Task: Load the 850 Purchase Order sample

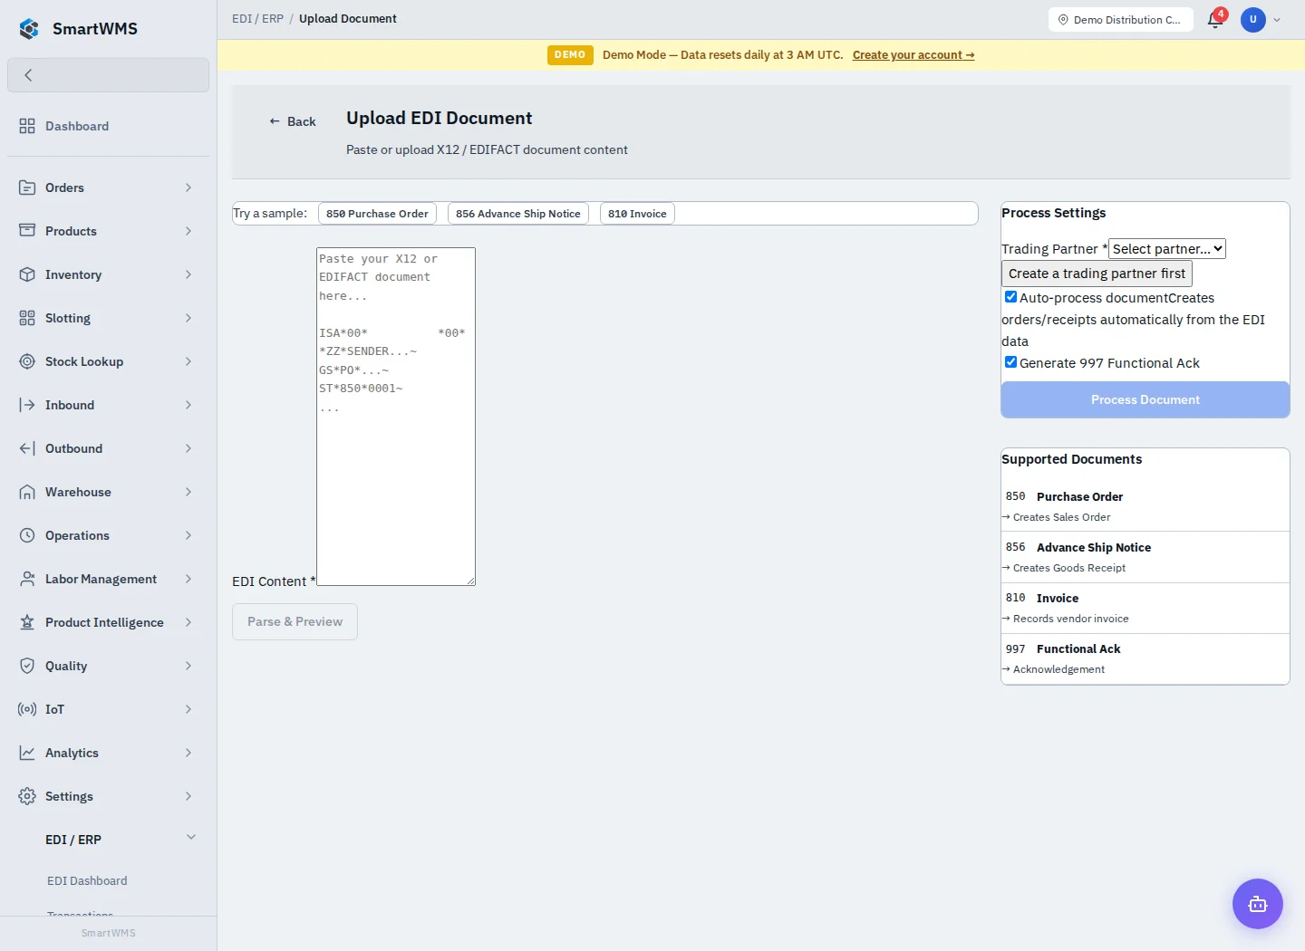Action: [377, 214]
